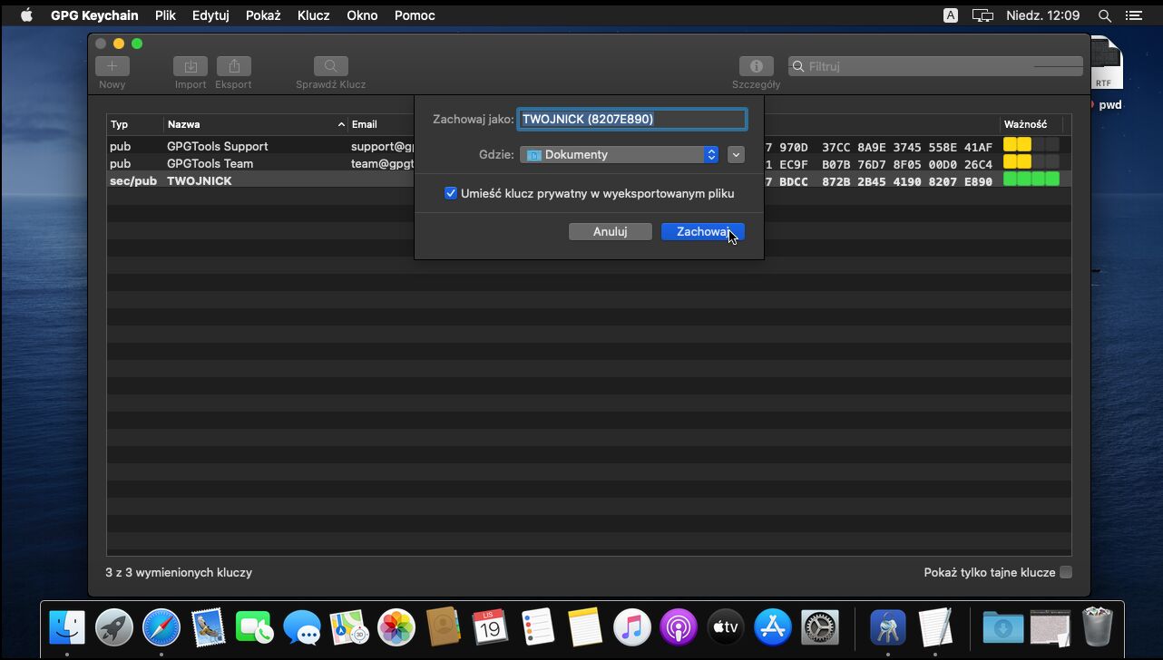Viewport: 1163px width, 660px height.
Task: Open the Klucz menu
Action: coord(313,15)
